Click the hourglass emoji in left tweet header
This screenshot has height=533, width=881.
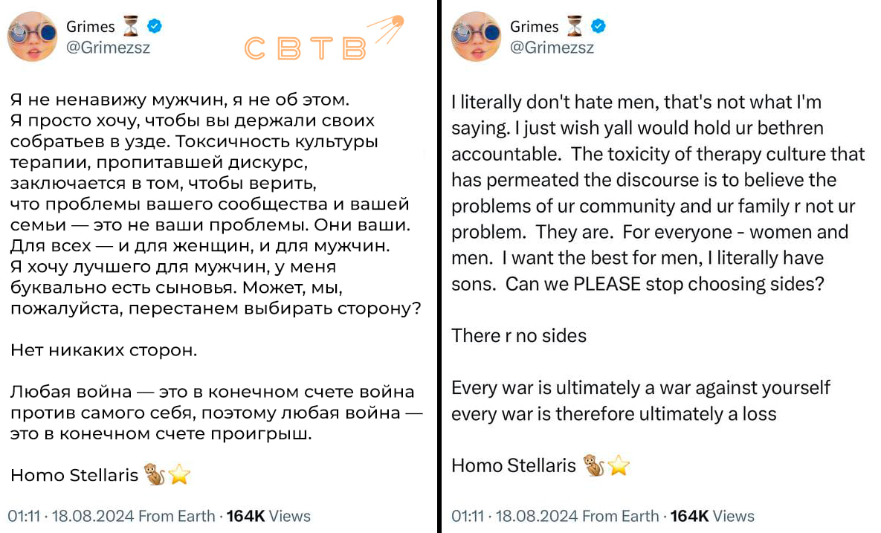(131, 26)
